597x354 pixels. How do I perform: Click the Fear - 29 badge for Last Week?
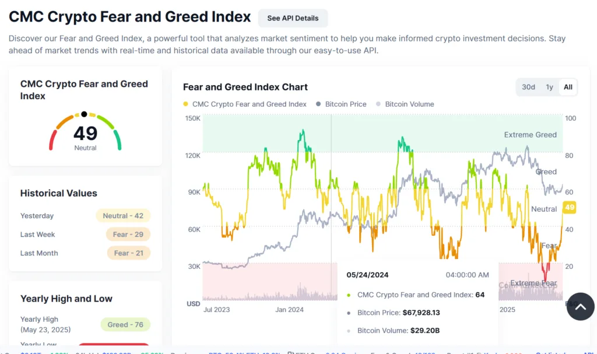pyautogui.click(x=128, y=234)
